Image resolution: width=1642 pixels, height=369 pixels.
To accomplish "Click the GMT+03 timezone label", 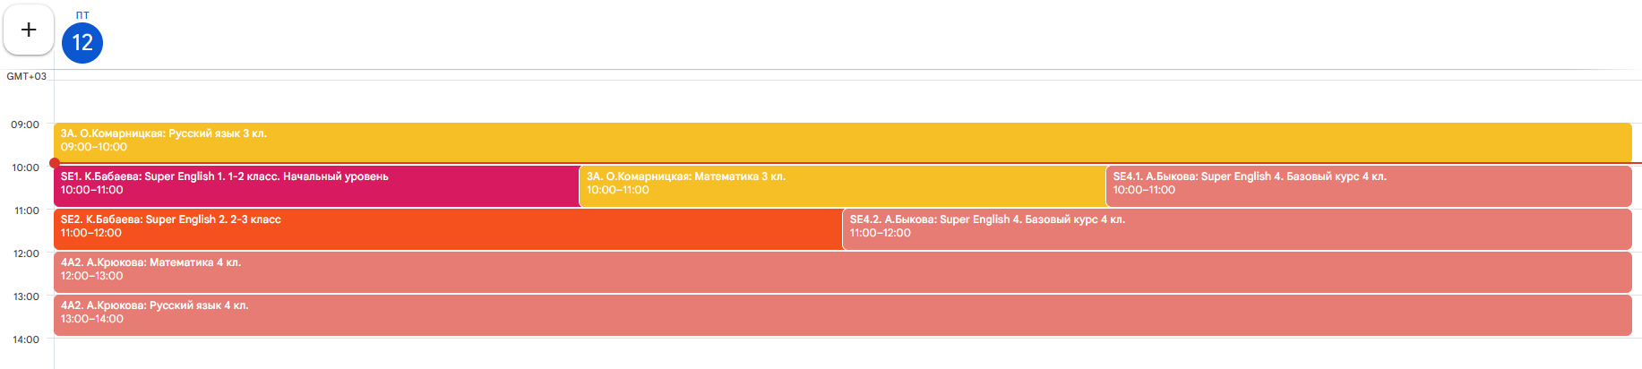I will click(26, 76).
